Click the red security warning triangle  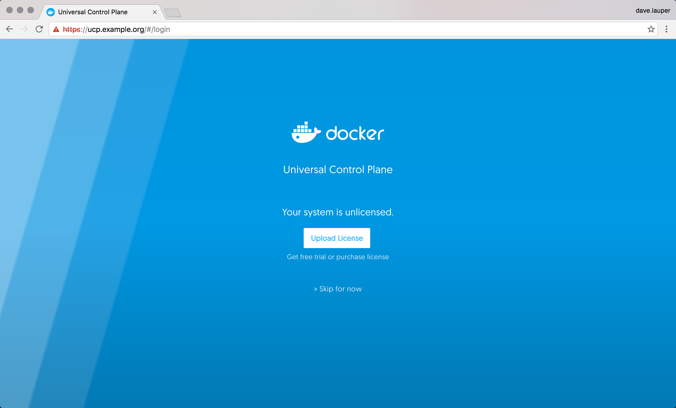56,29
